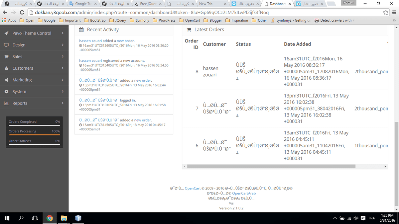
Task: Click the Status column header
Action: tap(243, 44)
